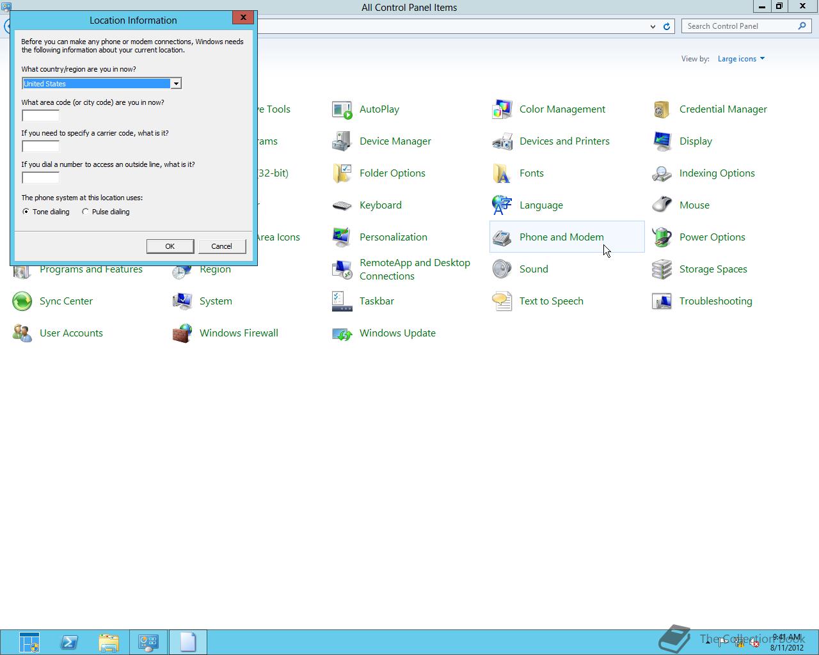The image size is (819, 655).
Task: Click the Language icon
Action: tap(502, 205)
